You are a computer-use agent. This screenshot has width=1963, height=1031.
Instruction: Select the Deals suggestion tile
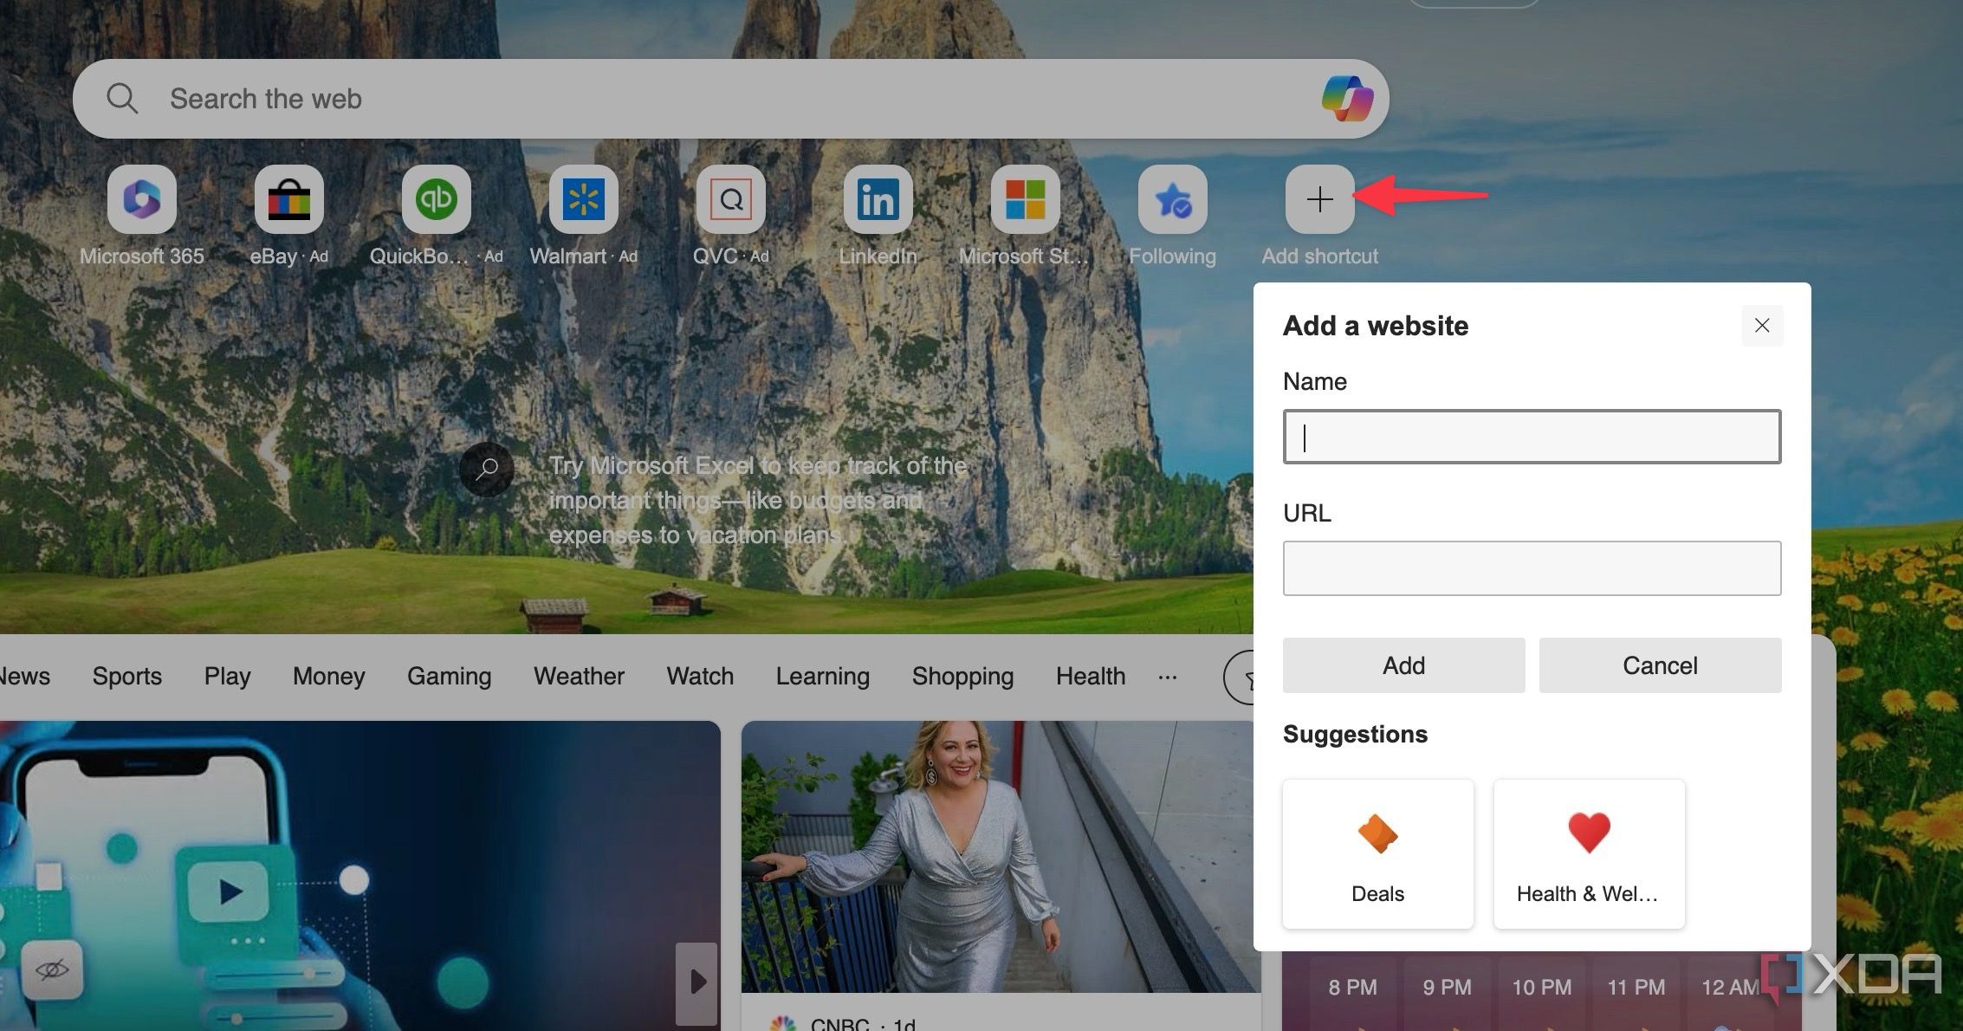[1377, 854]
